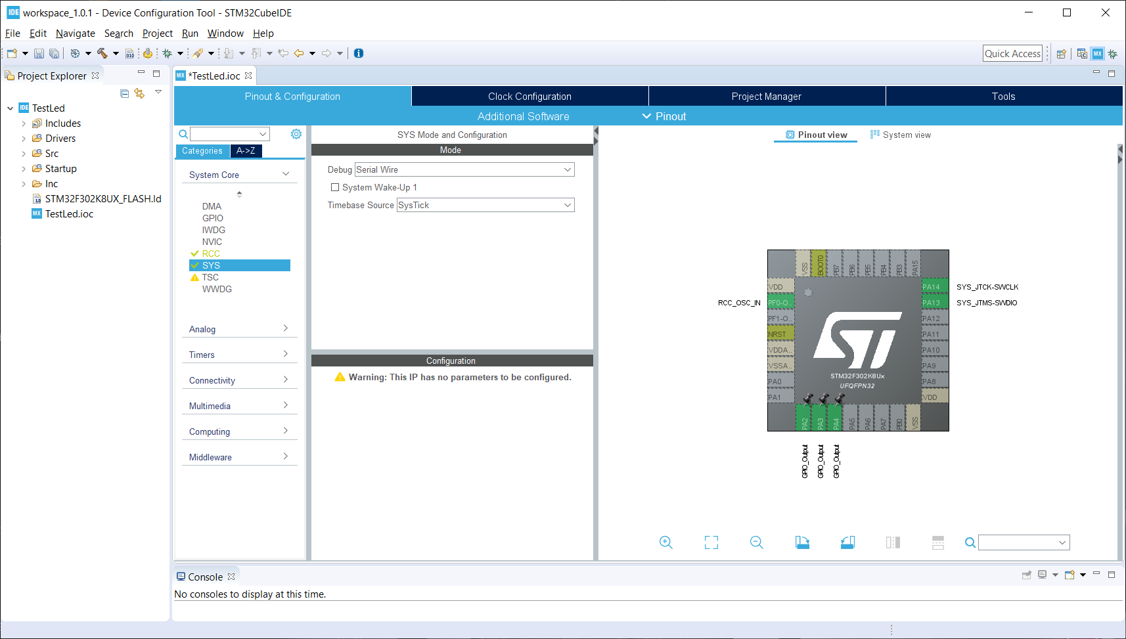This screenshot has height=639, width=1126.
Task: Switch to the Debug perspective icon at top right
Action: [x=1113, y=54]
